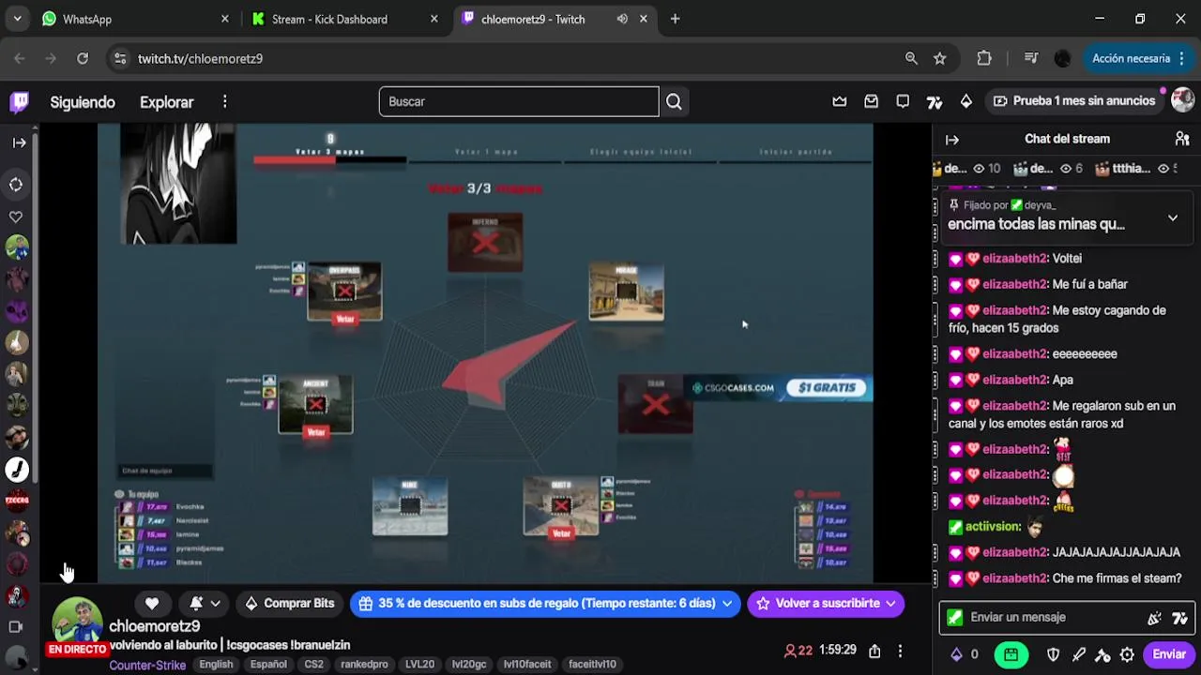This screenshot has width=1201, height=675.
Task: Collapse the chat panel with arrow icon
Action: coord(952,139)
